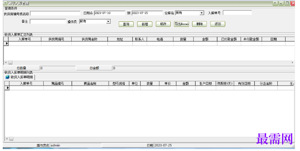This screenshot has width=300, height=151.
Task: Click the 导出Excel button
Action: click(182, 24)
